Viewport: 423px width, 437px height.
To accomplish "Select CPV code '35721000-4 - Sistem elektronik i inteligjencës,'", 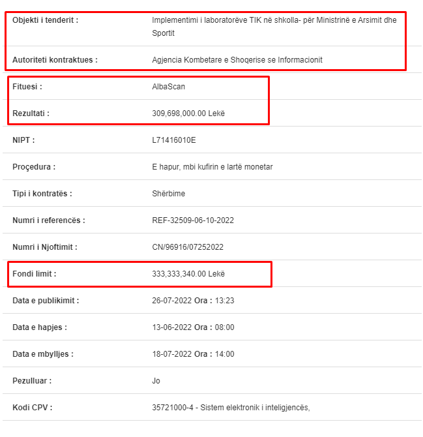I will [x=231, y=408].
